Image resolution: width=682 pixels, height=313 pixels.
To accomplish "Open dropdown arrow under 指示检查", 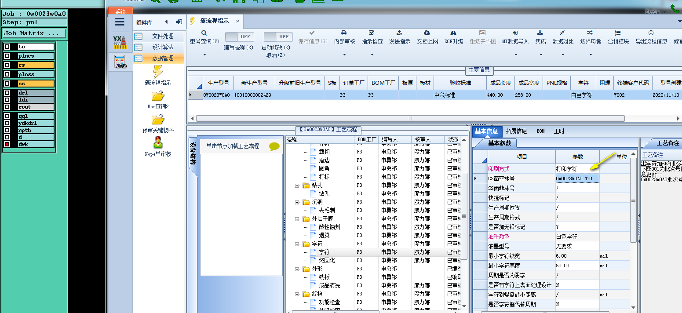I will pos(372,55).
